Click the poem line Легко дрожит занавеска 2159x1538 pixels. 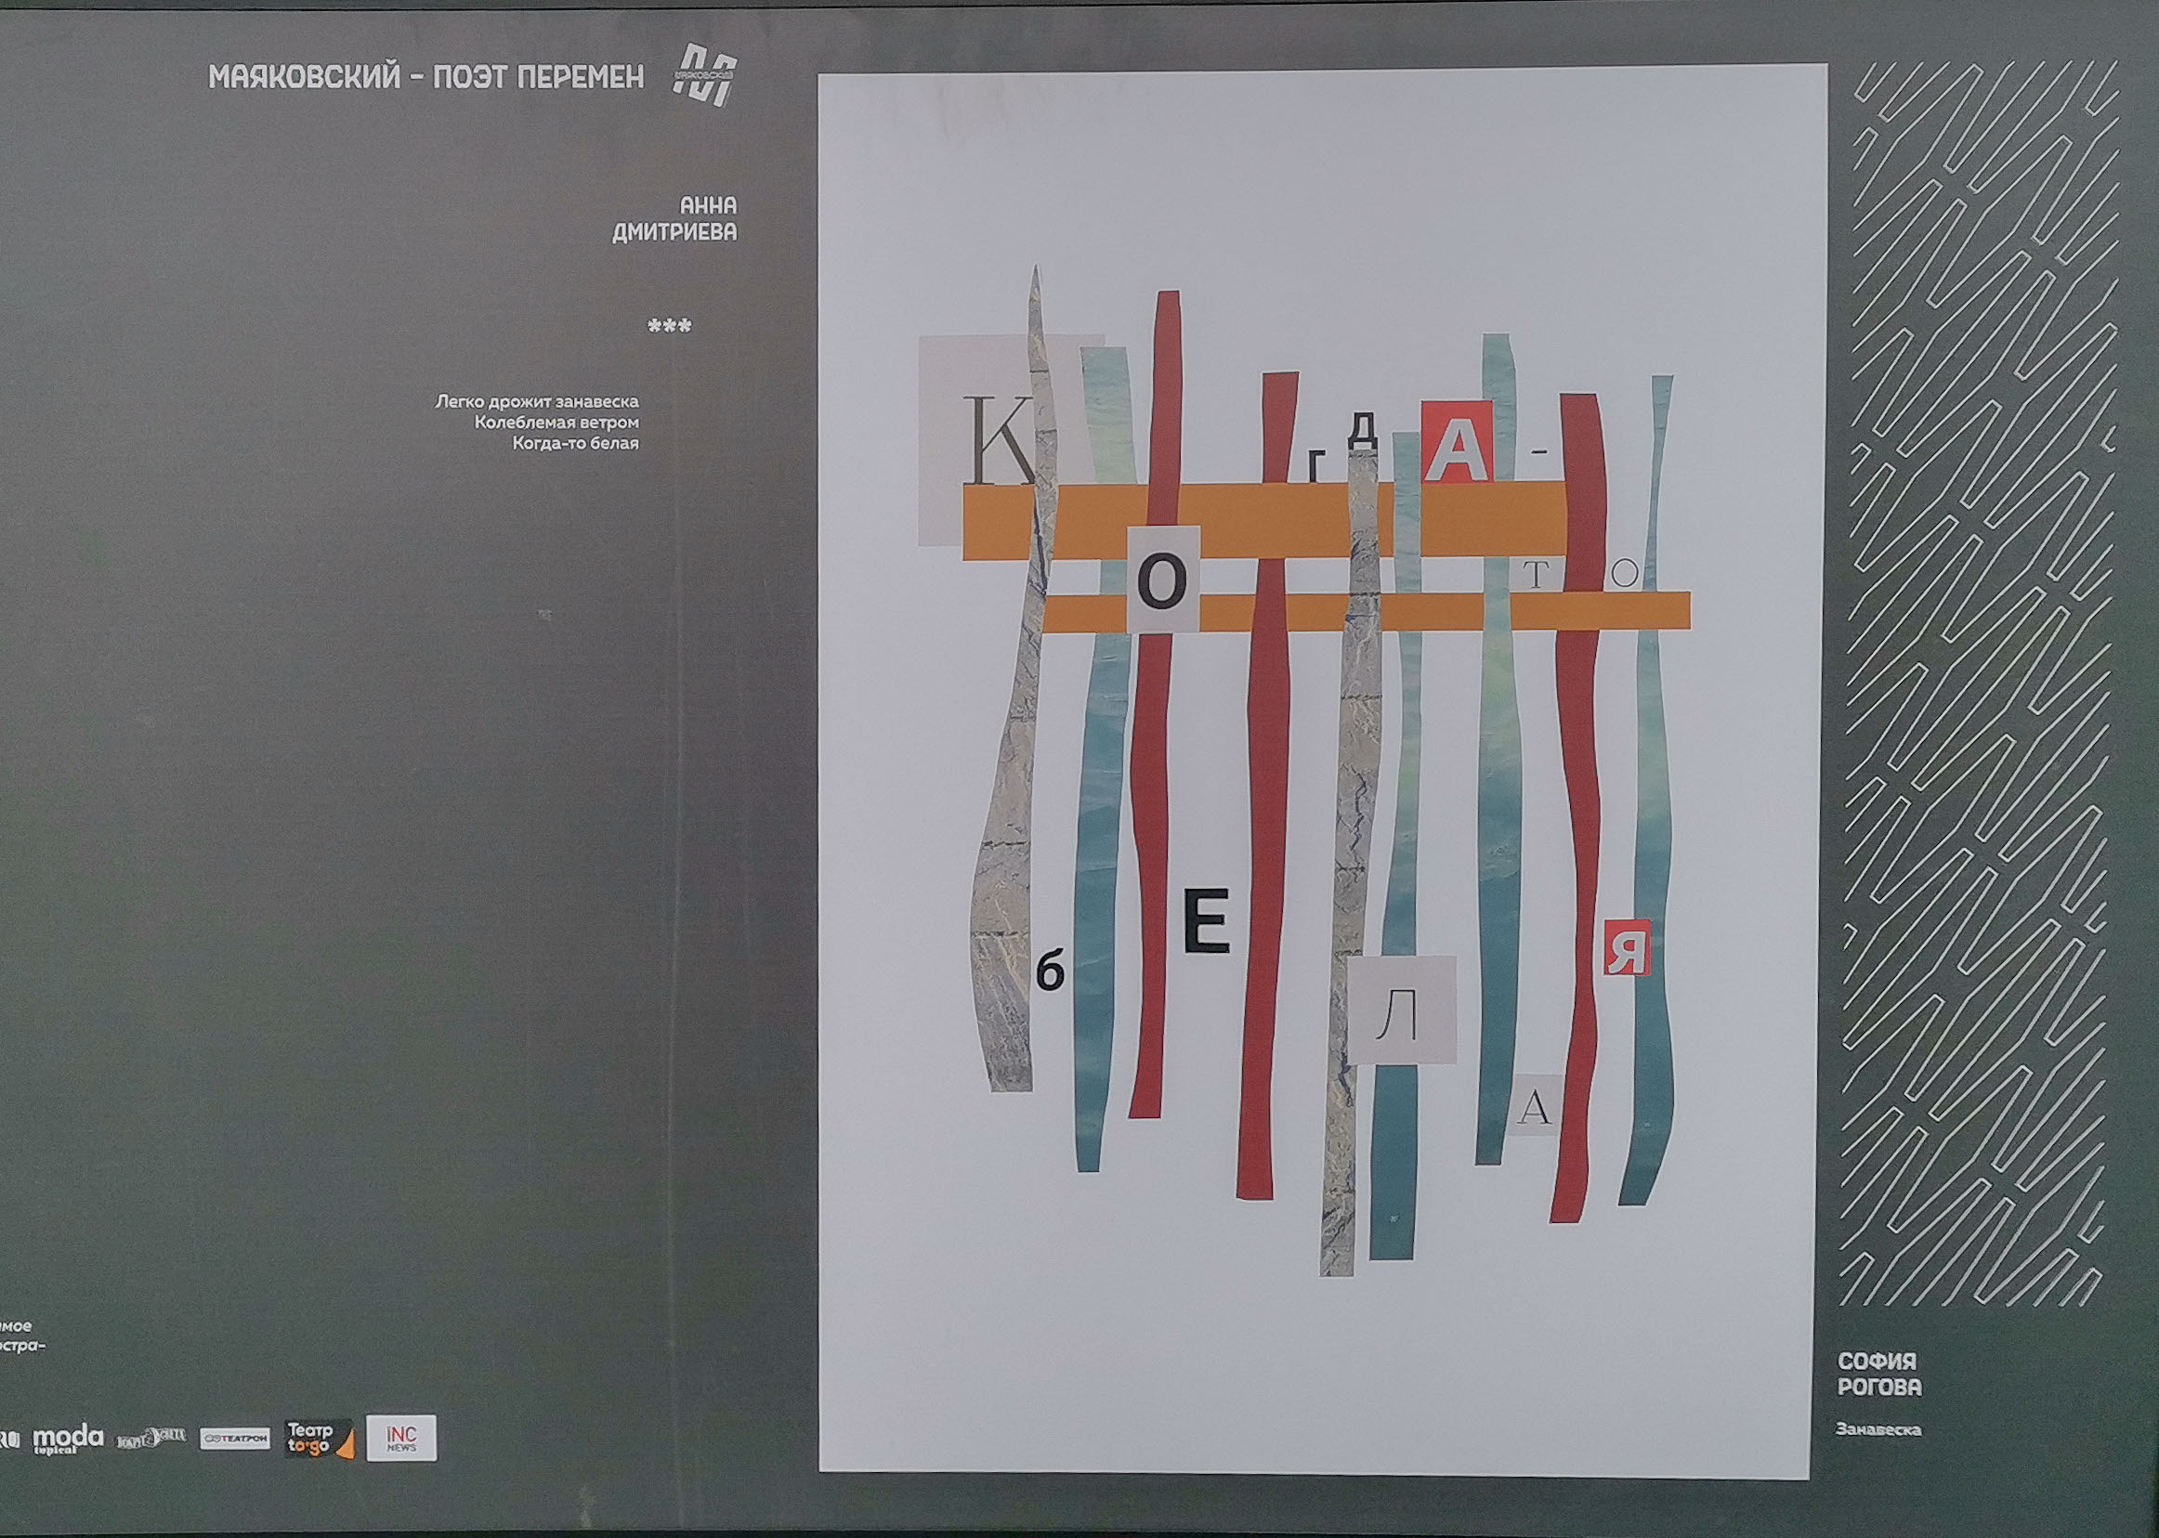click(537, 401)
